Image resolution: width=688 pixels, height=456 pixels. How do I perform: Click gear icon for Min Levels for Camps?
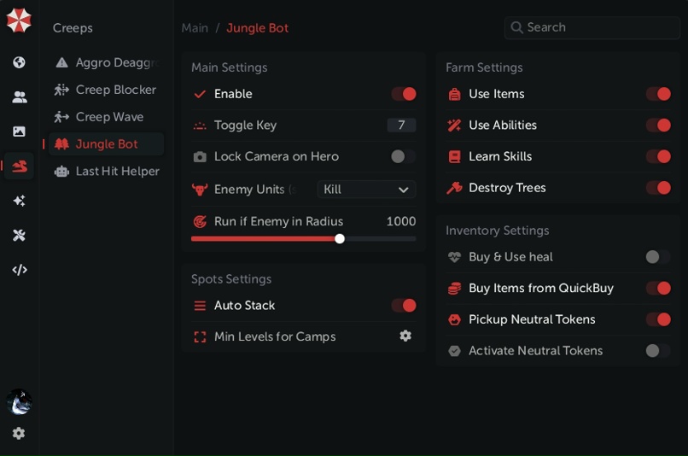(405, 336)
